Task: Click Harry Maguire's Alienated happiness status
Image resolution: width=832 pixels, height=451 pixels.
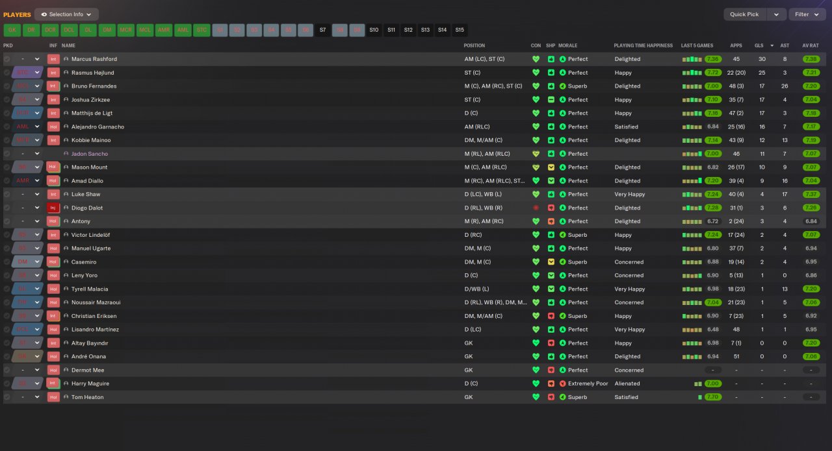Action: coord(627,384)
